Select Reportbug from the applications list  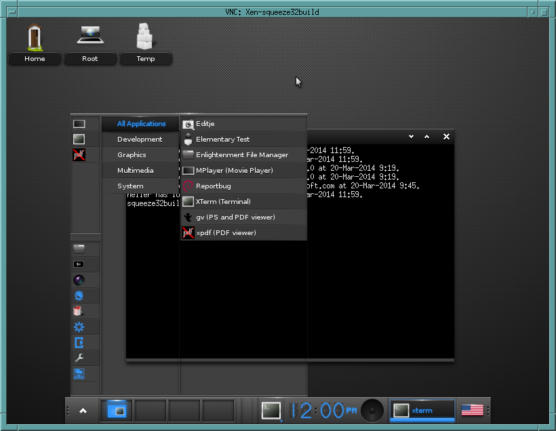pos(212,186)
